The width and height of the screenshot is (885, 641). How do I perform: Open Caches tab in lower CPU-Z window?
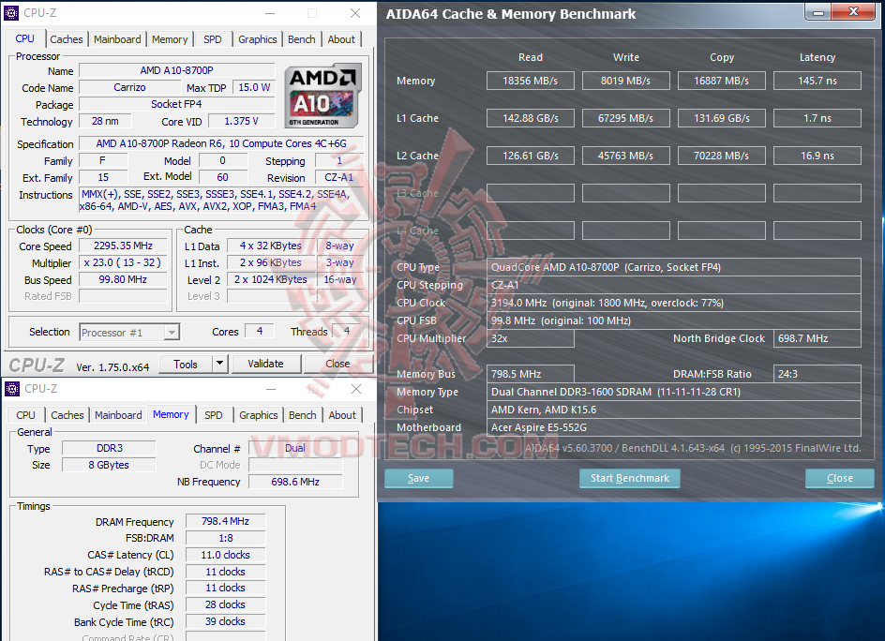[x=67, y=415]
